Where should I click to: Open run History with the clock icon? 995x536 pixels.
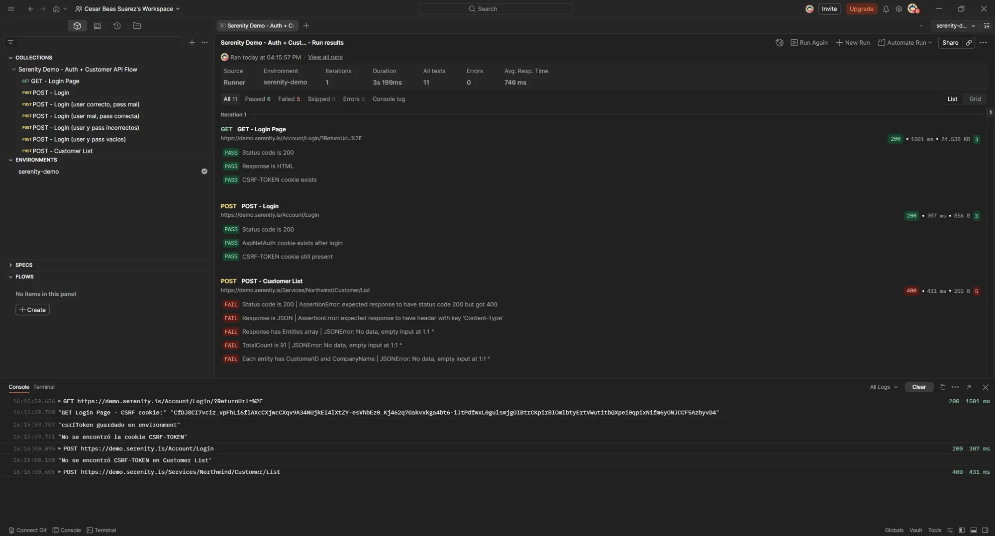(x=117, y=25)
